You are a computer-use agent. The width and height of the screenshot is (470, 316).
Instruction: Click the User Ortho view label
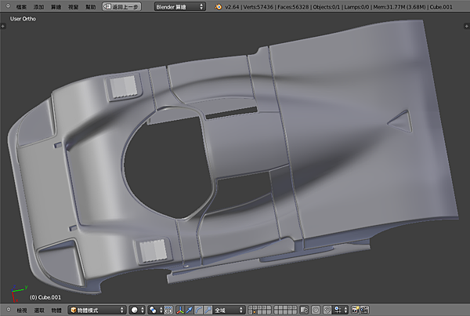pyautogui.click(x=23, y=19)
